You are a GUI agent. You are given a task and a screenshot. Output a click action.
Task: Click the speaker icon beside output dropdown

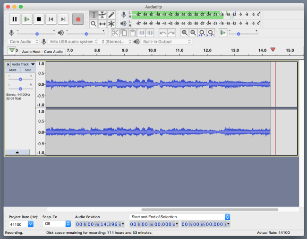coord(136,41)
